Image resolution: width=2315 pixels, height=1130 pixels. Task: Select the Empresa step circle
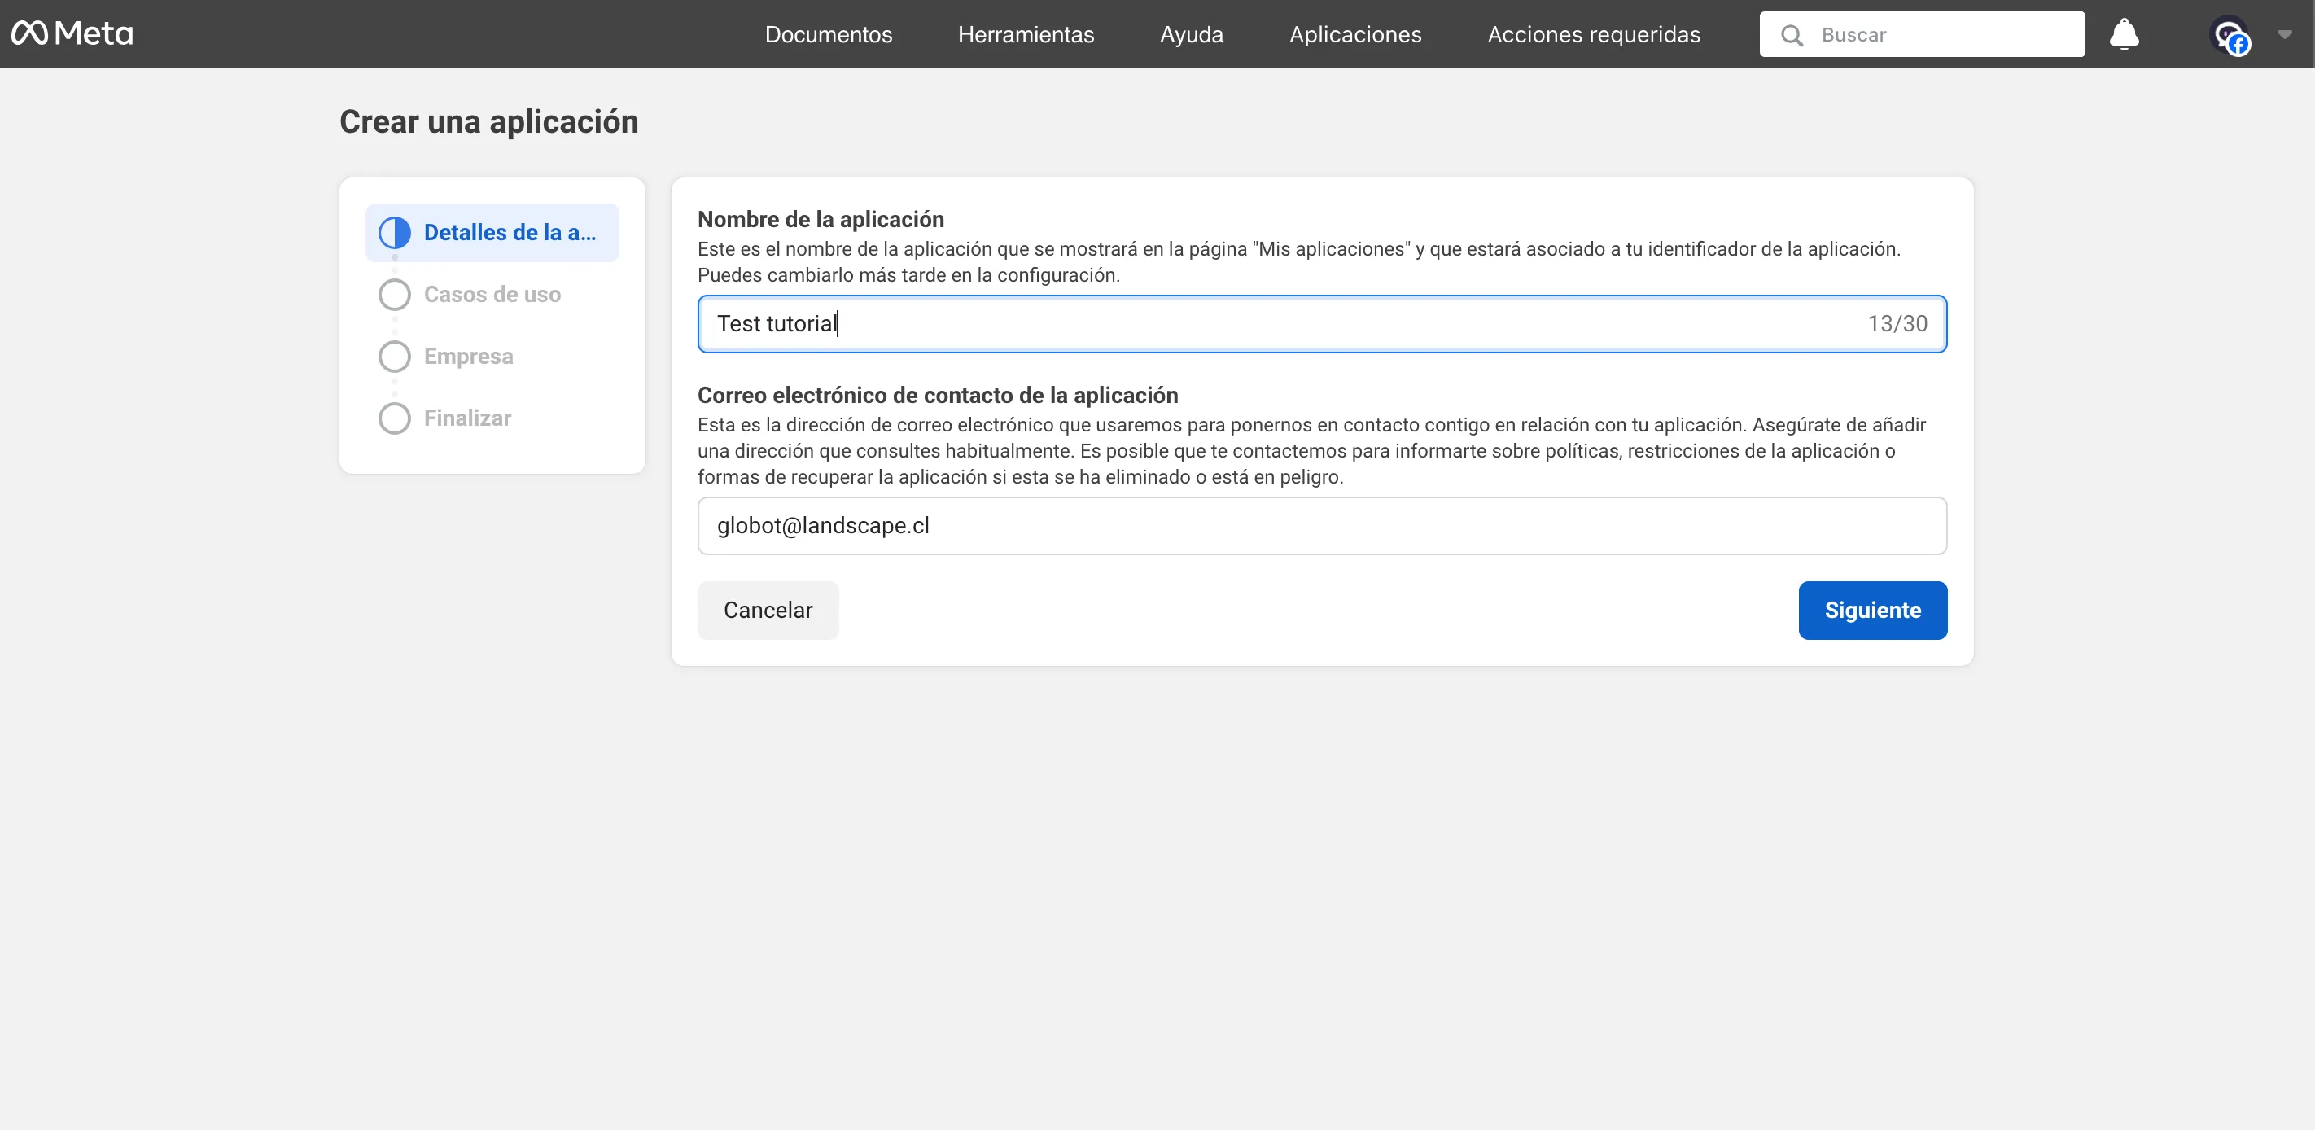[x=394, y=356]
